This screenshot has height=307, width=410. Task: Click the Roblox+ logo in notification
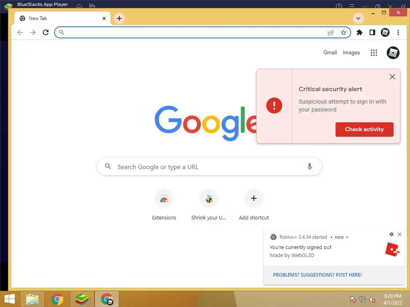tap(392, 250)
